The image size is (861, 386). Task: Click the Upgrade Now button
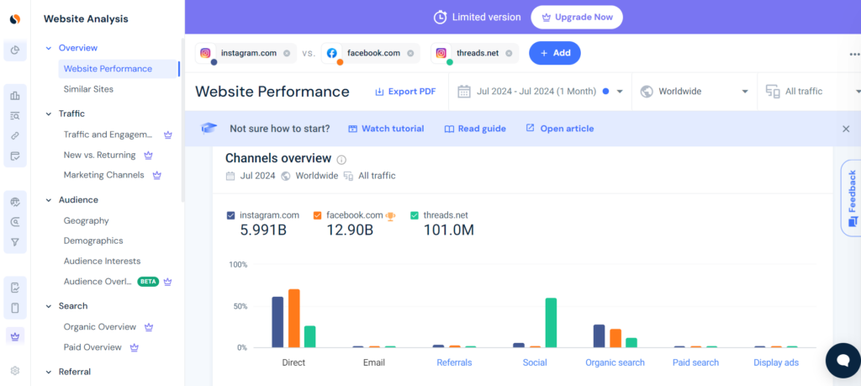point(577,17)
